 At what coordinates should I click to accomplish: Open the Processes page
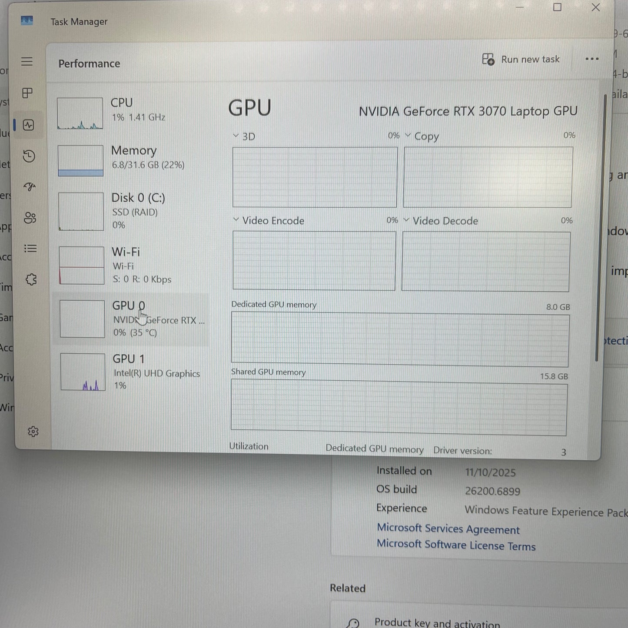tap(27, 93)
